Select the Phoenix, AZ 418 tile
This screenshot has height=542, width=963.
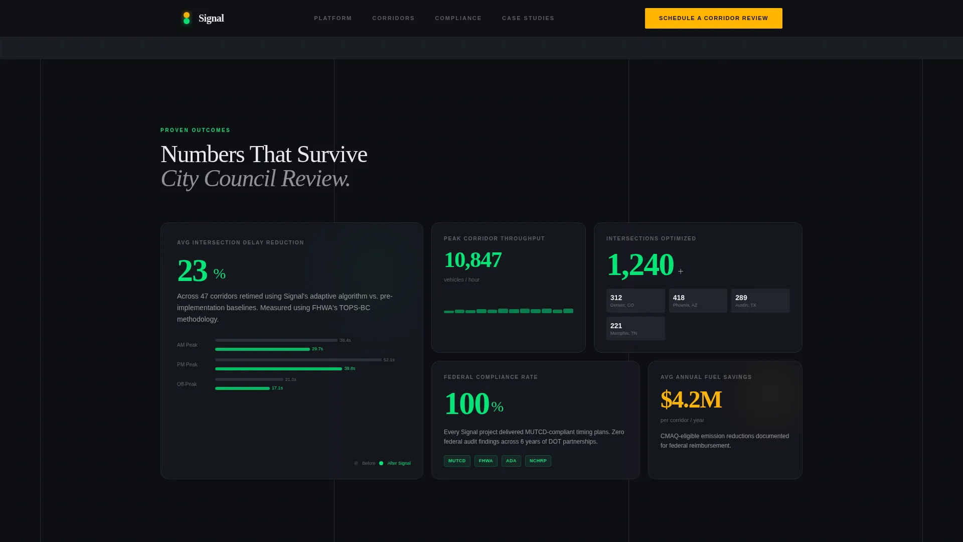(x=698, y=301)
